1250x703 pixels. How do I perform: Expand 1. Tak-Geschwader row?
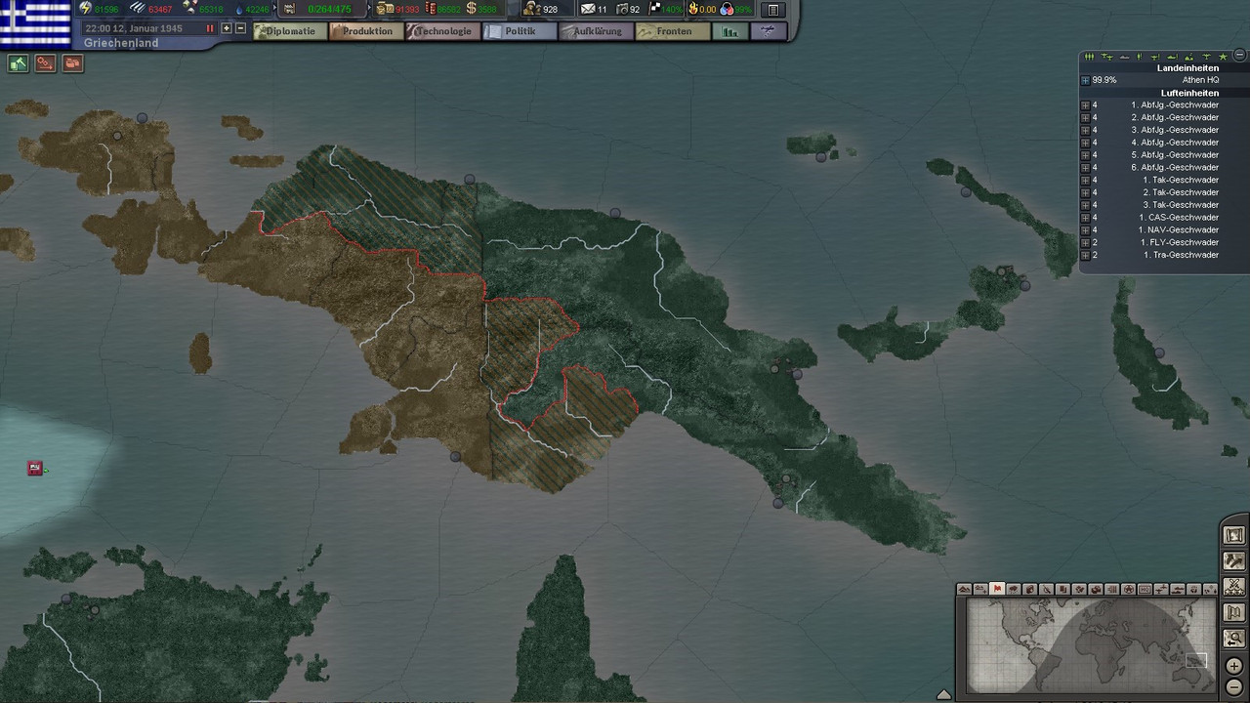[1085, 180]
